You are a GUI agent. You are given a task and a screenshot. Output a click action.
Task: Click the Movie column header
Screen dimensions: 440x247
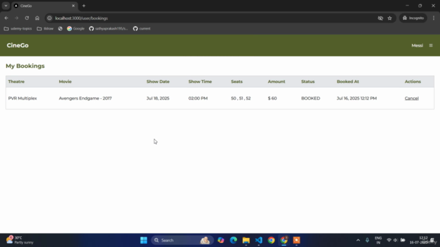(65, 82)
